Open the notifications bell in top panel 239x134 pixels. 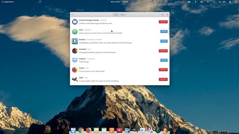point(230,2)
